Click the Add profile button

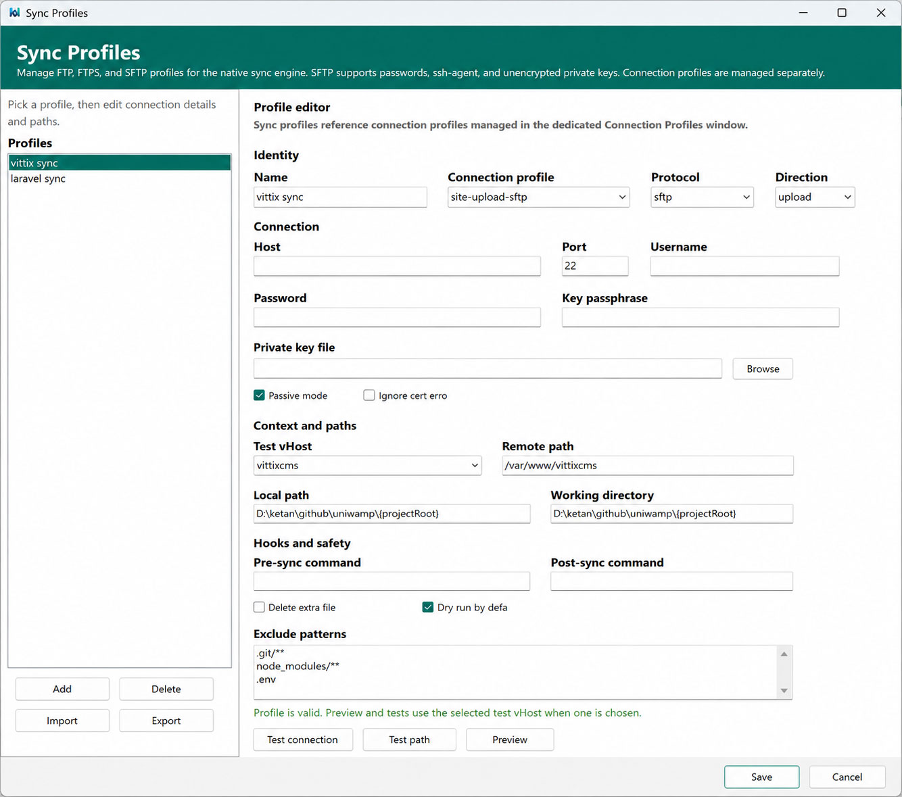pyautogui.click(x=62, y=689)
